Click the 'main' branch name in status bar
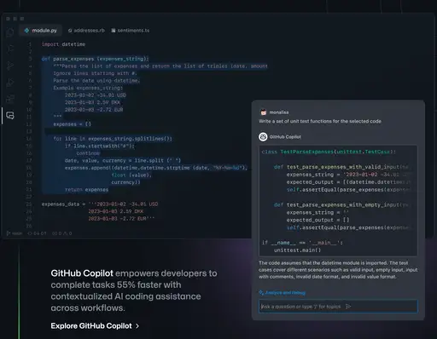Viewport: 437px width, 339px height. [x=17, y=233]
